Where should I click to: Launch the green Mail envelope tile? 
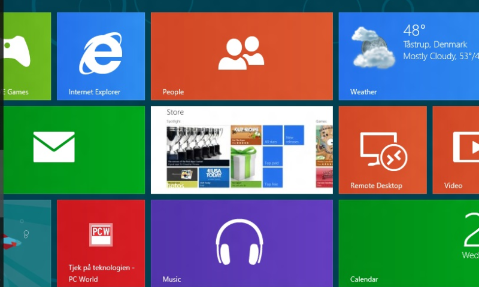[x=74, y=149]
